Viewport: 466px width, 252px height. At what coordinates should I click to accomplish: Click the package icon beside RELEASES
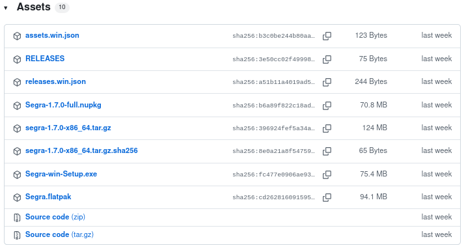tap(17, 59)
